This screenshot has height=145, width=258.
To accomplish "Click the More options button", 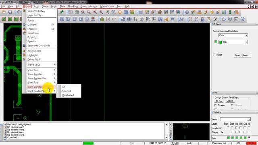I will tap(242, 55).
